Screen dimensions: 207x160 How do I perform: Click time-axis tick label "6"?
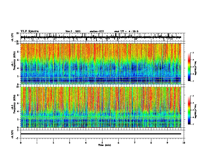(x=119, y=143)
